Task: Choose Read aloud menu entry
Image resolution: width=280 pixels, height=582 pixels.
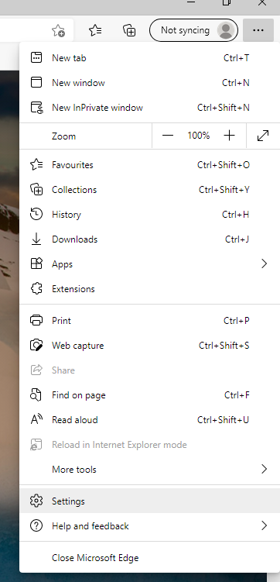Action: pos(149,420)
